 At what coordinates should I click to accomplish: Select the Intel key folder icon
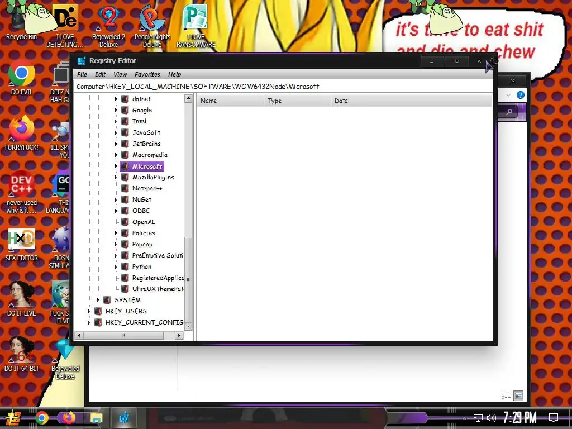125,121
